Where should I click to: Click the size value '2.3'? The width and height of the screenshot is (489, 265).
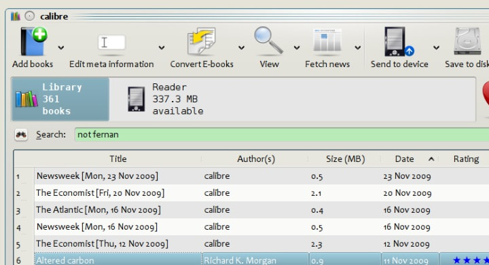tap(316, 244)
